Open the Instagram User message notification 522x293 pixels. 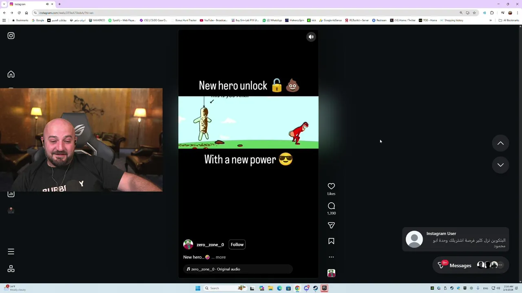click(x=456, y=240)
